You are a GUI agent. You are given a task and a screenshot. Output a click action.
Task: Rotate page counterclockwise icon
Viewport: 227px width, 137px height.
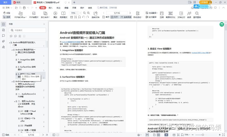coord(84,17)
